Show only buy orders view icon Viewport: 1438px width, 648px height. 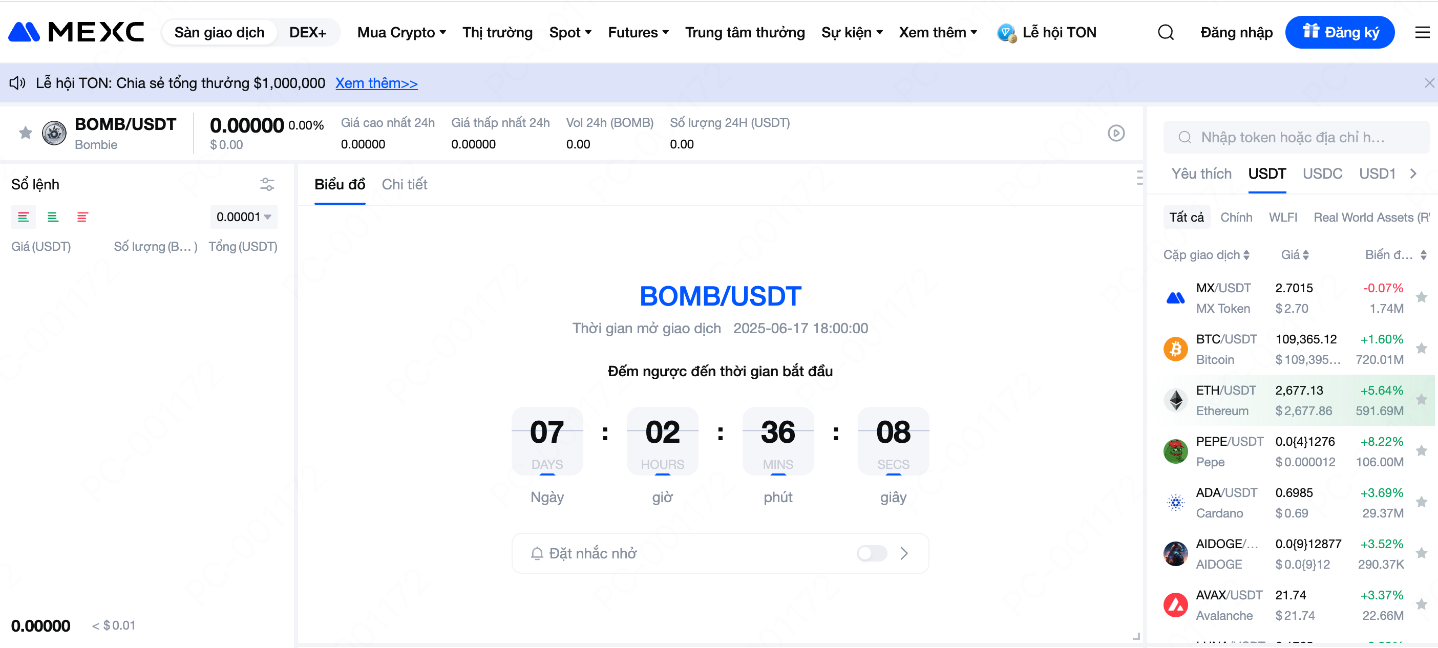[52, 217]
